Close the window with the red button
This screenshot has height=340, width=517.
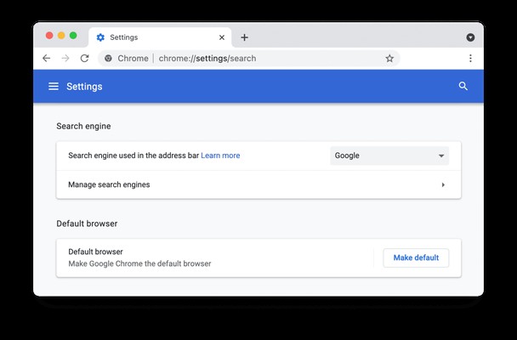[49, 36]
